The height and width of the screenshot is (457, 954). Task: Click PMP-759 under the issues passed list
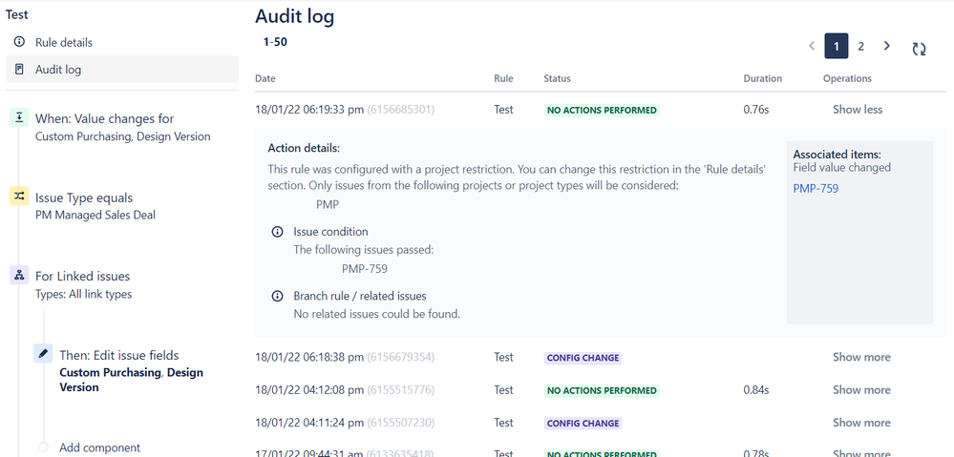[x=365, y=269]
